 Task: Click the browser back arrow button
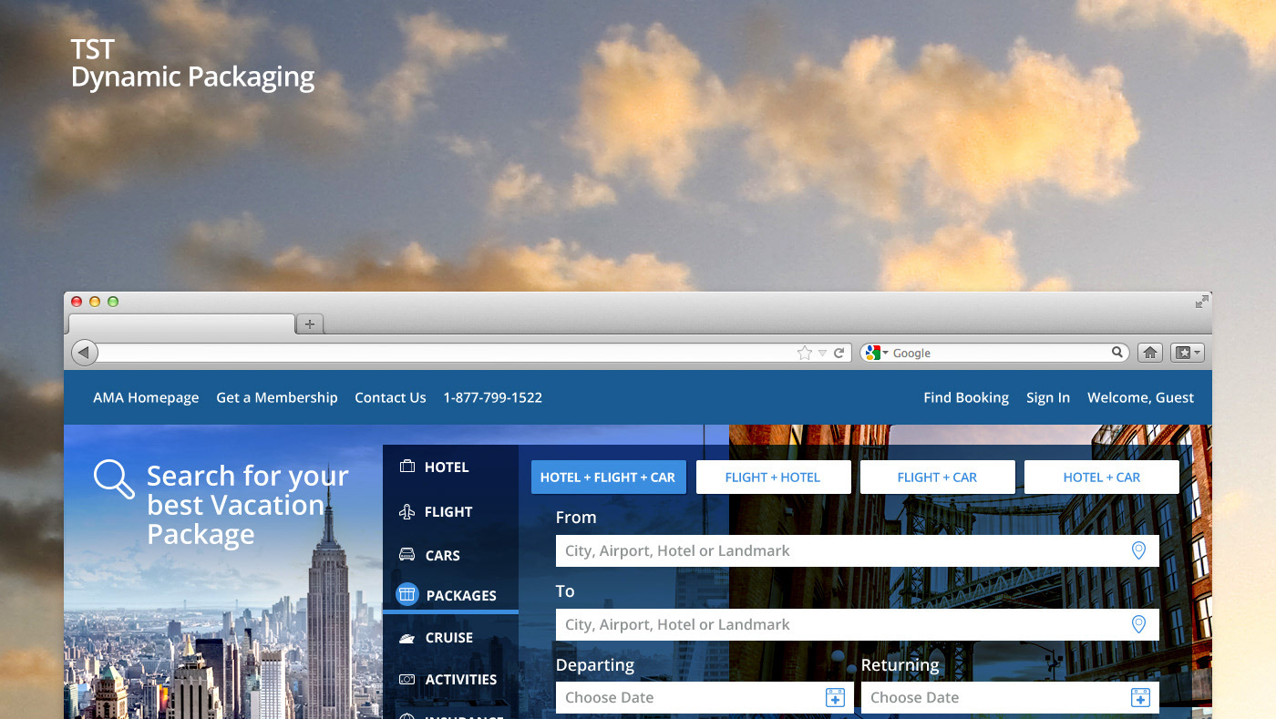tap(84, 353)
